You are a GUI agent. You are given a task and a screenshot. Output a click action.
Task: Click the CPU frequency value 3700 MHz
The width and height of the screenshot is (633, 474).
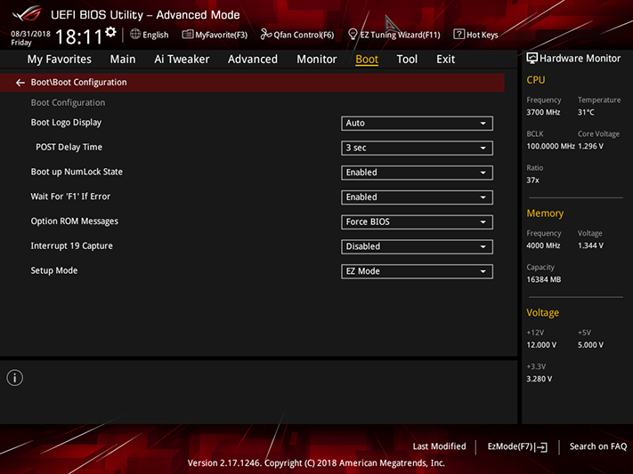543,112
